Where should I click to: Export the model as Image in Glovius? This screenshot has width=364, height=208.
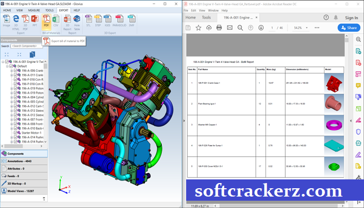click(6, 21)
